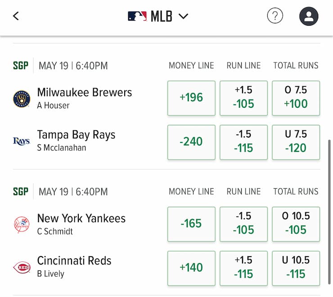Open the Milwaukee Brewers team name
333x297 pixels.
click(x=85, y=92)
